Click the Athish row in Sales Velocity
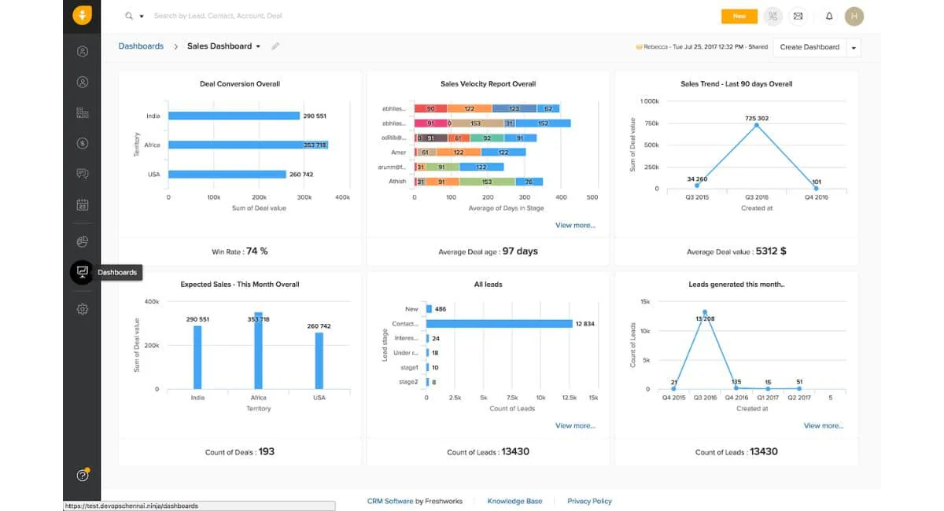944x511 pixels. tap(480, 182)
